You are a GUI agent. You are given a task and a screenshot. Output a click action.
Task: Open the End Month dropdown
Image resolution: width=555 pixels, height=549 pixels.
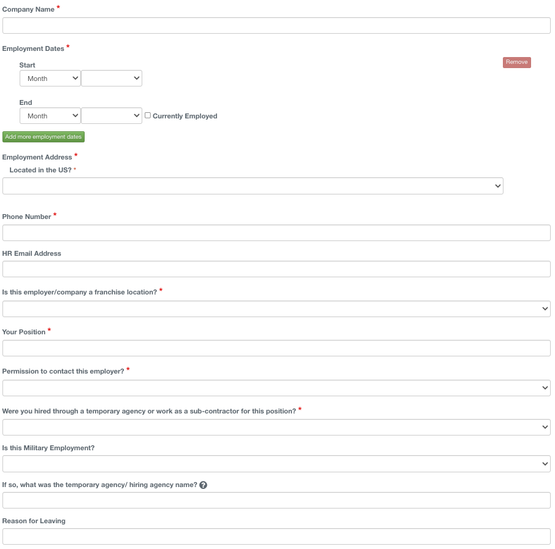(x=50, y=116)
